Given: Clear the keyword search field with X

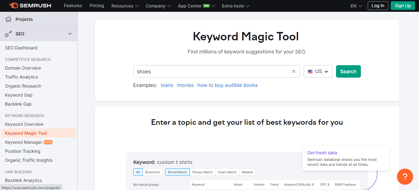Looking at the screenshot, I should [x=293, y=71].
